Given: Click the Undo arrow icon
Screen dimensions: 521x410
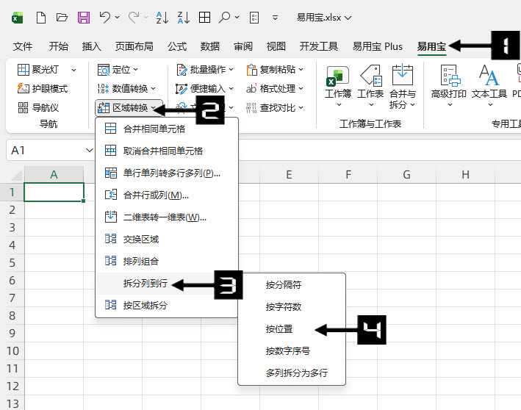Looking at the screenshot, I should tap(105, 17).
